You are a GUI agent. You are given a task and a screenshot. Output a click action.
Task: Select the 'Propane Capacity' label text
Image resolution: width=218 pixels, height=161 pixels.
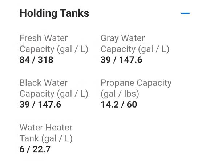pos(136,83)
